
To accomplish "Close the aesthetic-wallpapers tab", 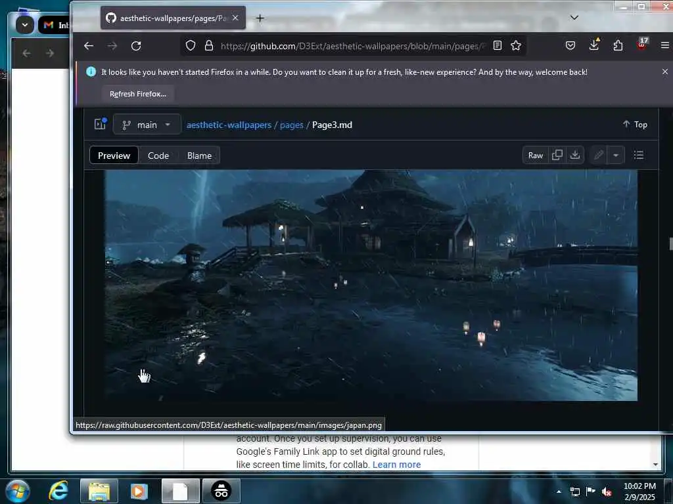I will coord(235,18).
